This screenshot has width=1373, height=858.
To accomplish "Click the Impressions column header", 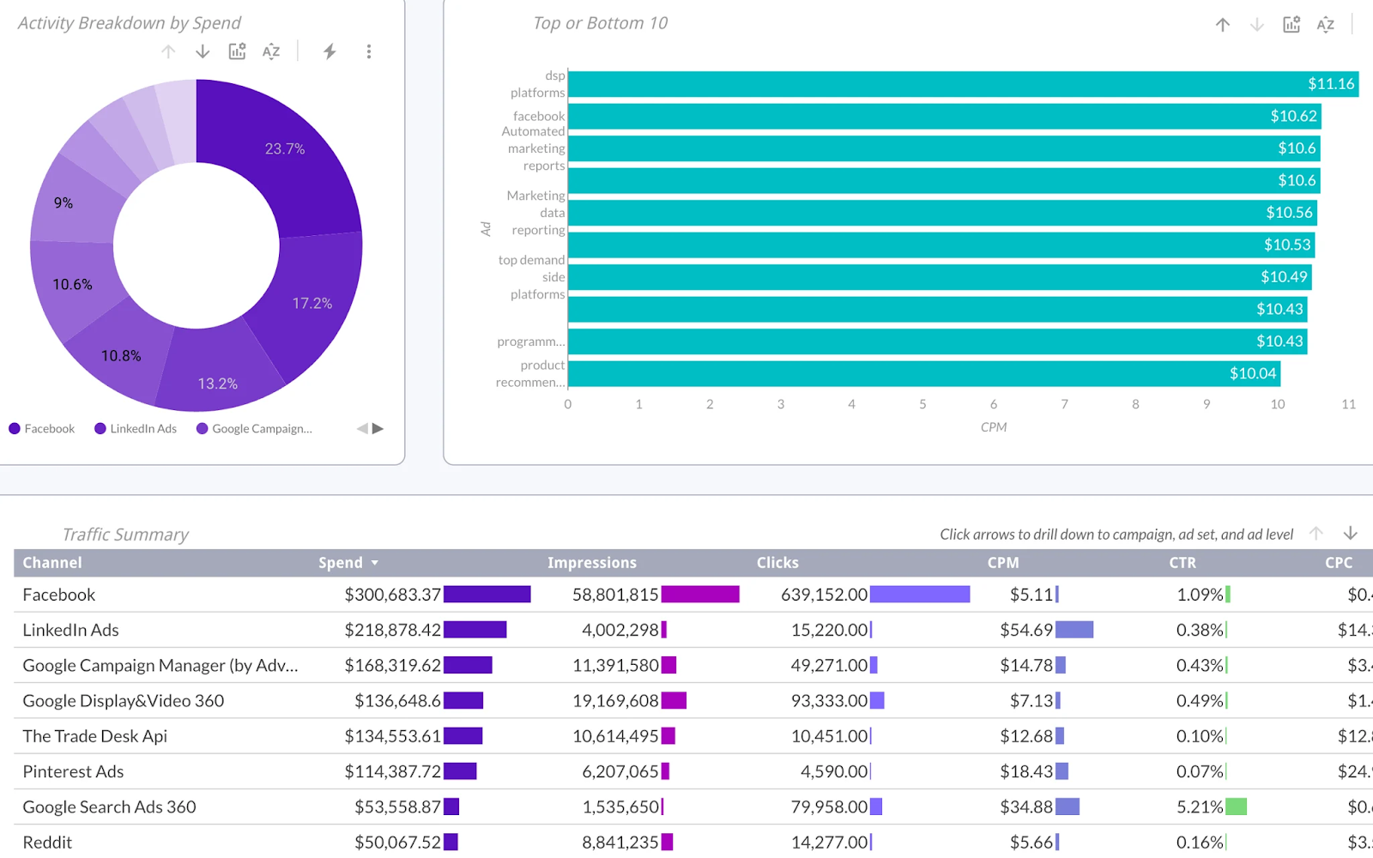I will tap(591, 563).
